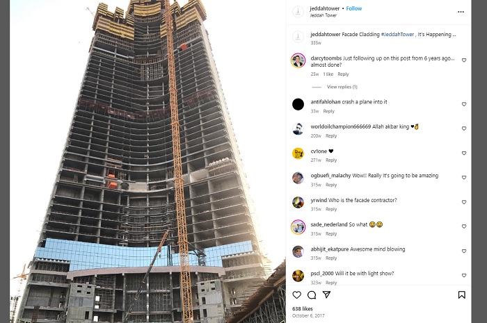487x323 pixels.
Task: Like darcytoombs comment heart
Action: (464, 60)
